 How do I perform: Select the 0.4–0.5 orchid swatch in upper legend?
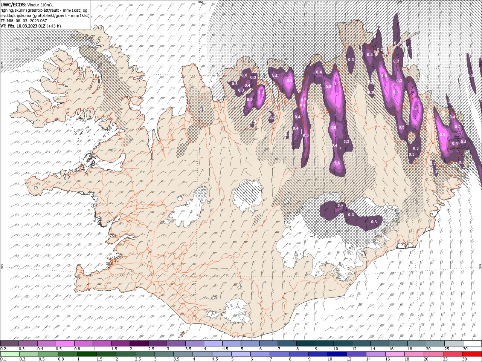point(46,344)
